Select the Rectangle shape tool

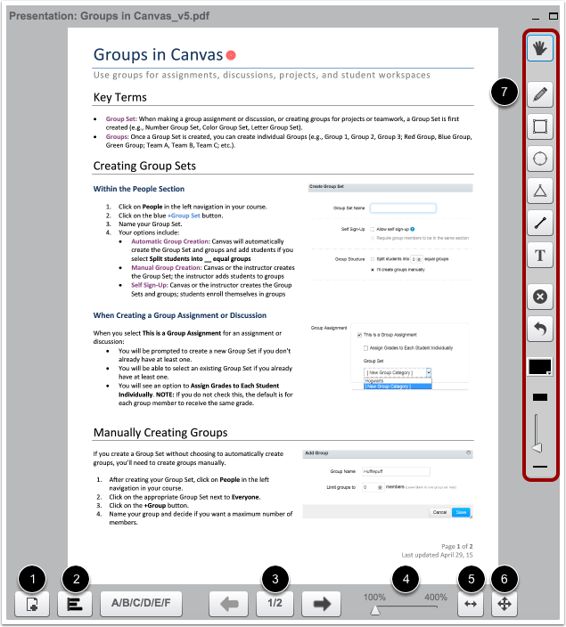540,126
